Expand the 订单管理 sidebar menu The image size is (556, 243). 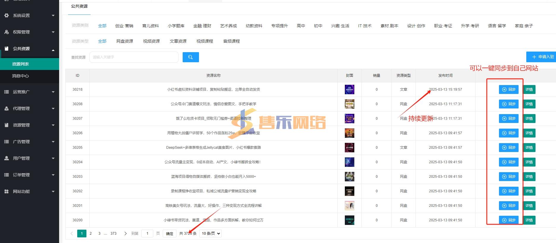coord(29,175)
